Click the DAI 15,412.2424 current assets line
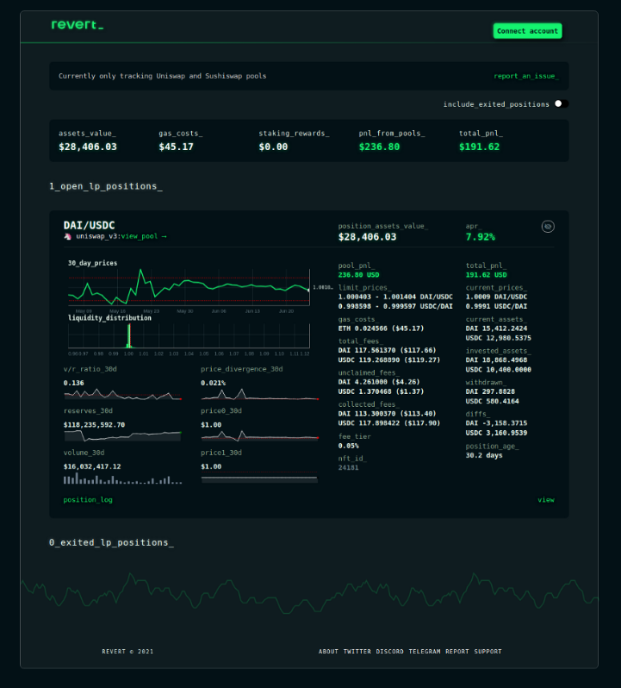The image size is (621, 688). [496, 328]
